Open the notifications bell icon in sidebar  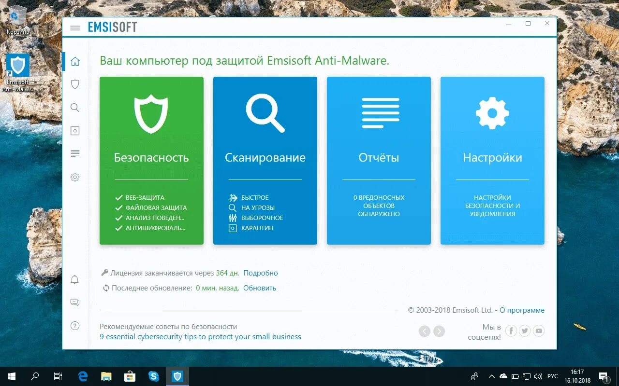click(75, 279)
